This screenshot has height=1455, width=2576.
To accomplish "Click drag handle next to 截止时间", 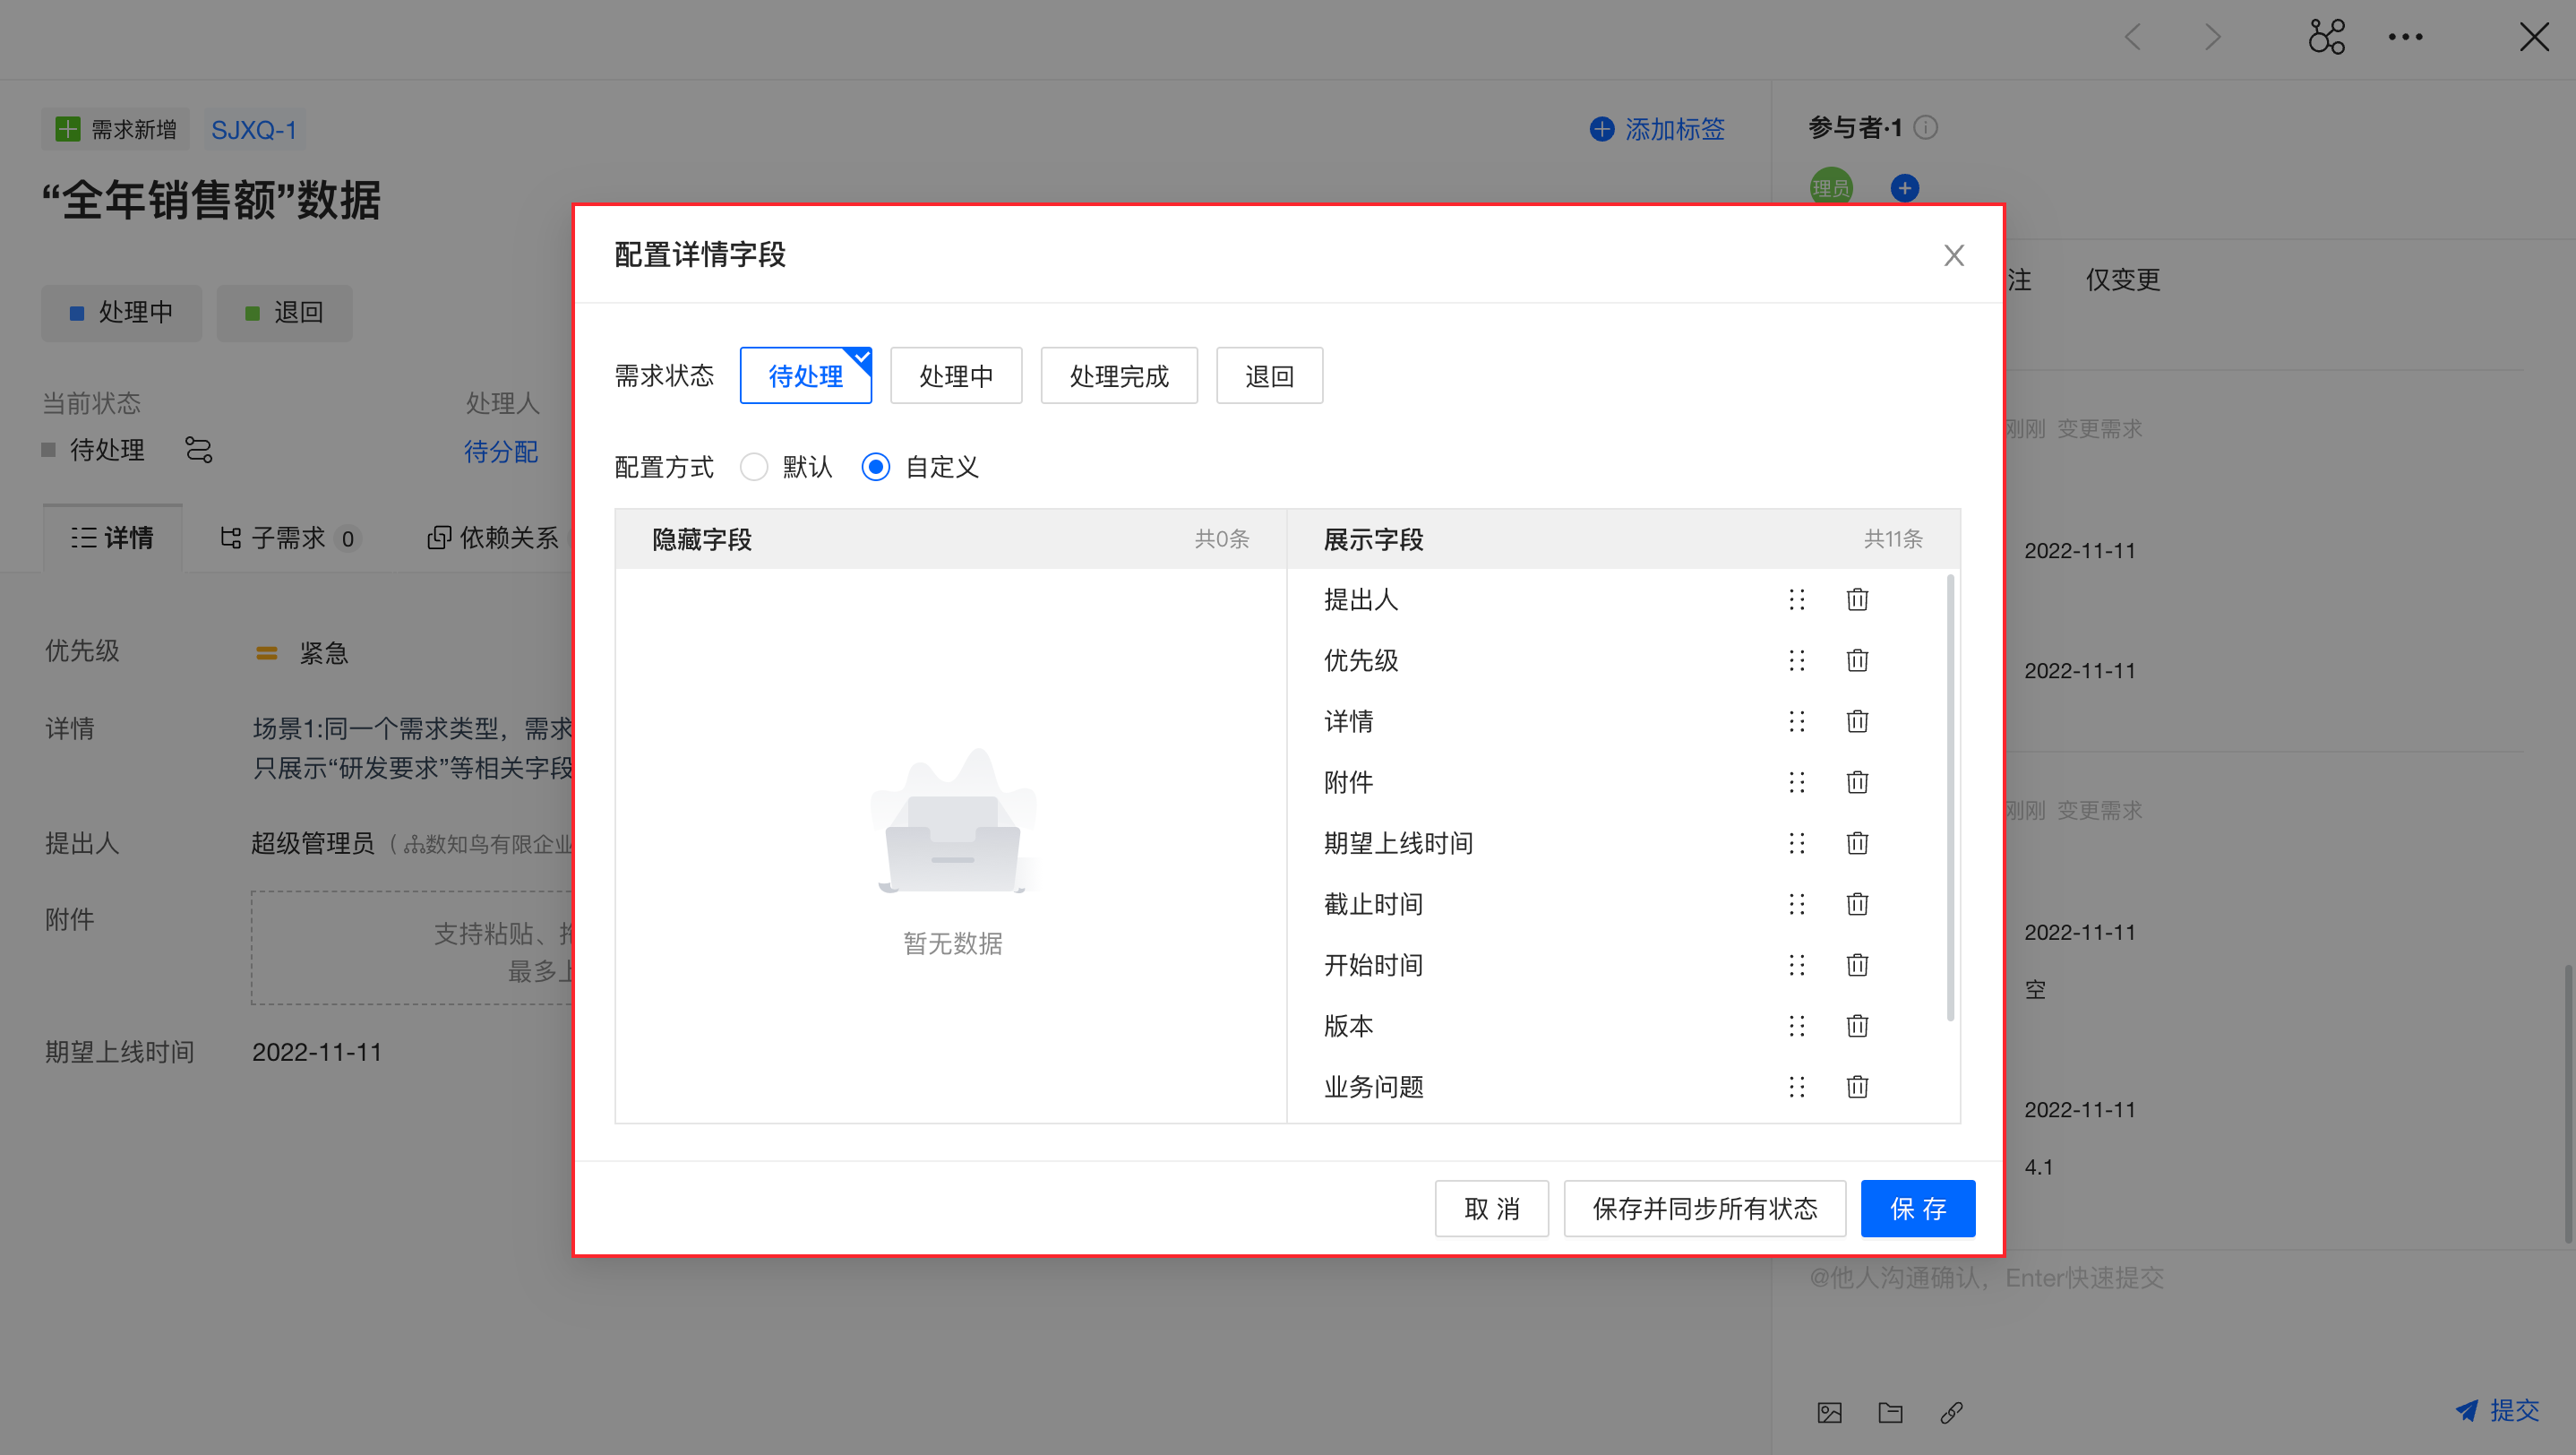I will pyautogui.click(x=1796, y=904).
